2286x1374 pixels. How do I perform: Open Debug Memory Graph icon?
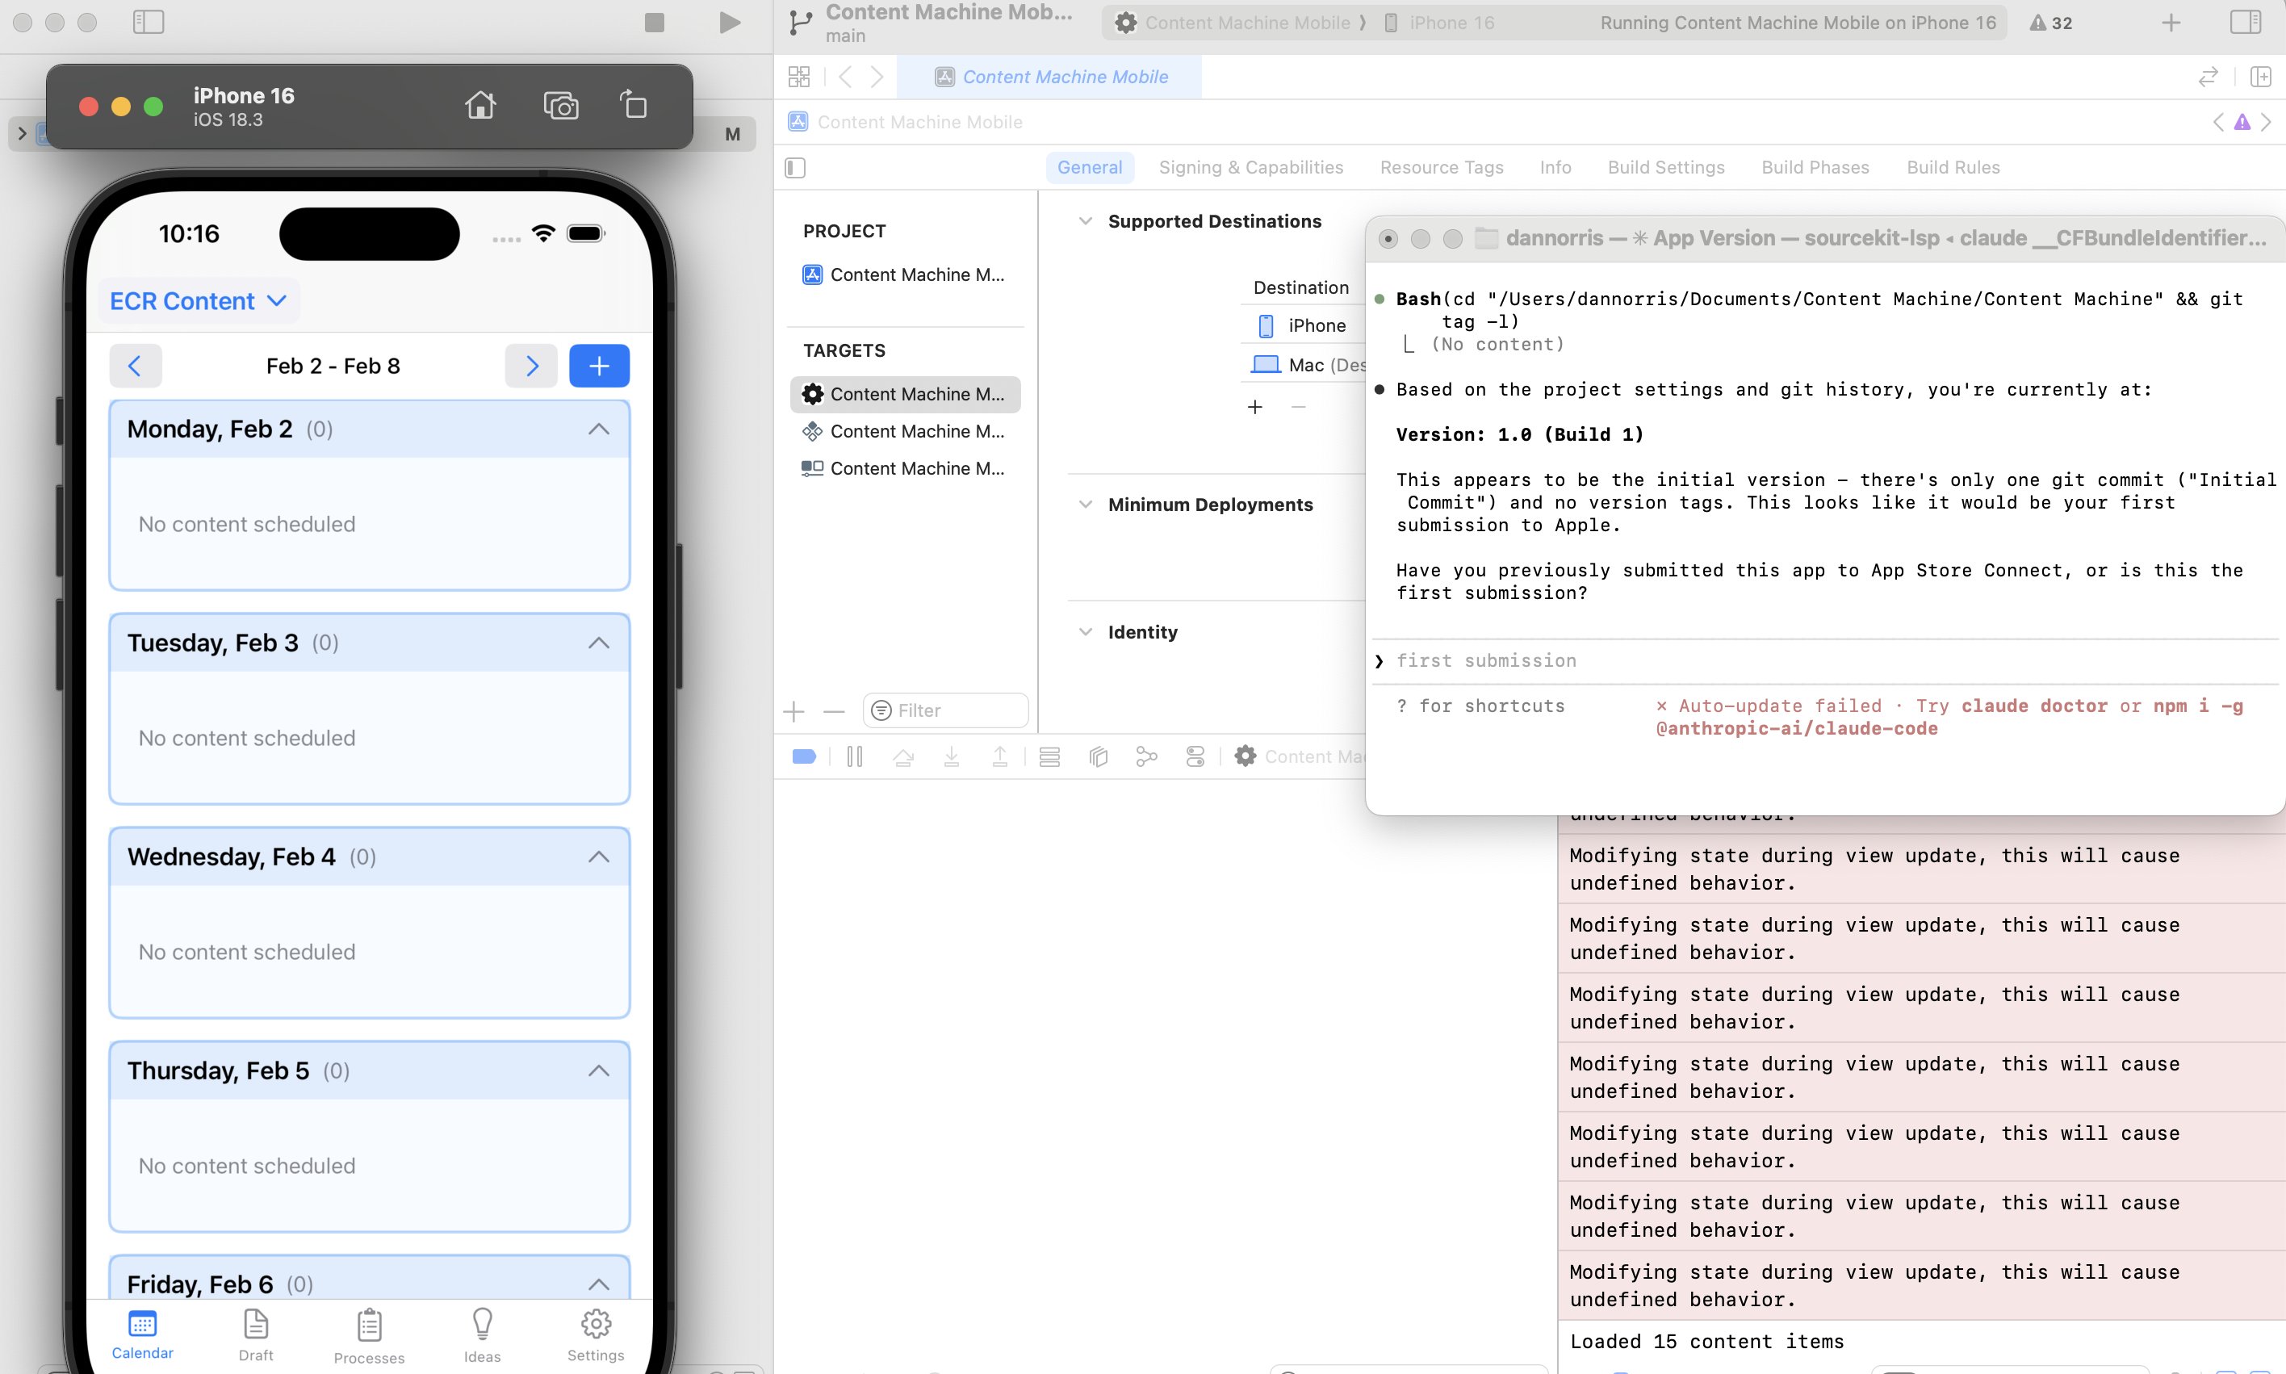[x=1145, y=756]
